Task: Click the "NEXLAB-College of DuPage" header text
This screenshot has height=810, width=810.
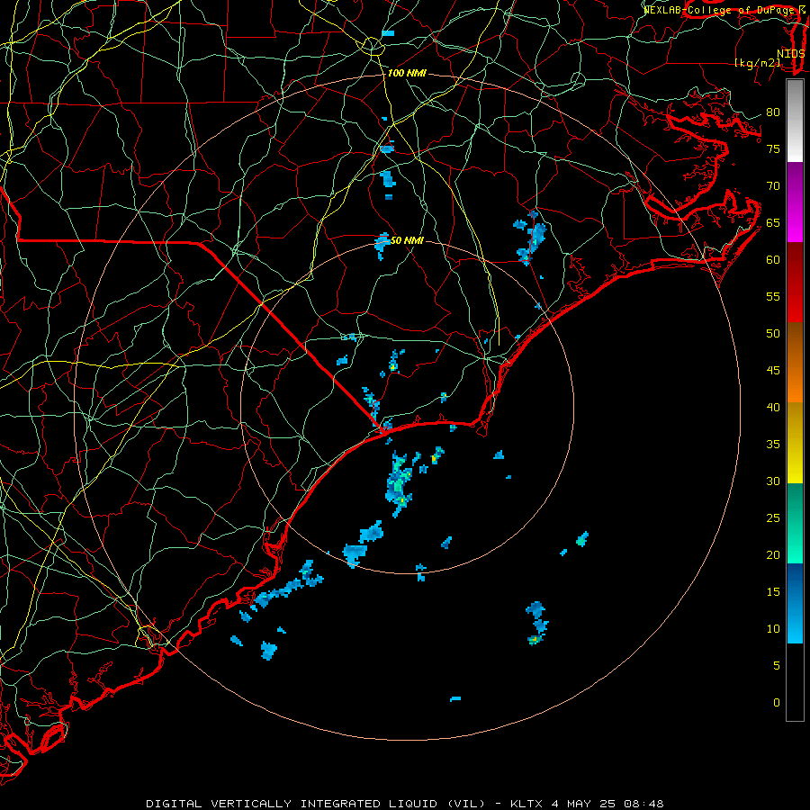Action: click(718, 10)
